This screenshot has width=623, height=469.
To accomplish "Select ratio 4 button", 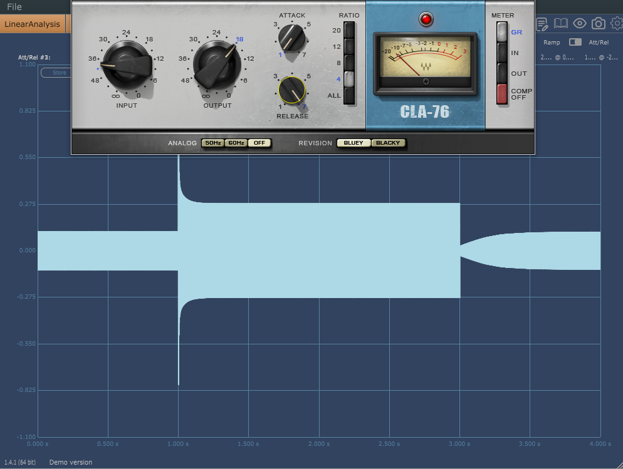I will pos(349,79).
